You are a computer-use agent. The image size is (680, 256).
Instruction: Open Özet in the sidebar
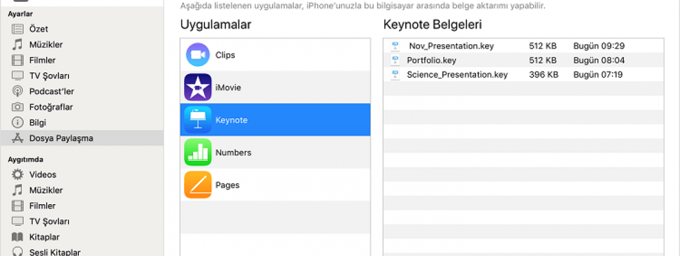coord(38,29)
